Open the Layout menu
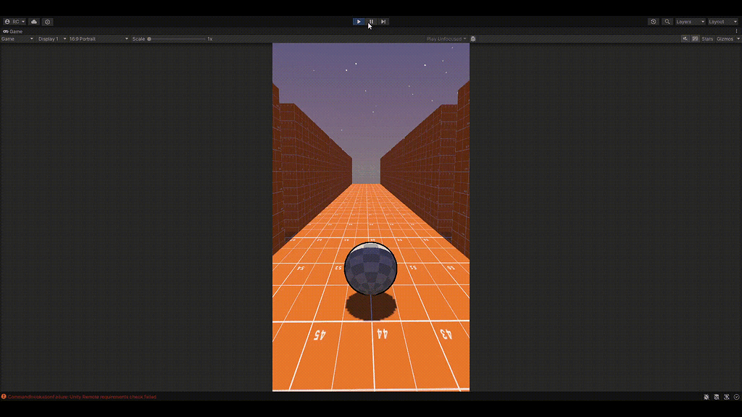This screenshot has width=742, height=417. 722,21
